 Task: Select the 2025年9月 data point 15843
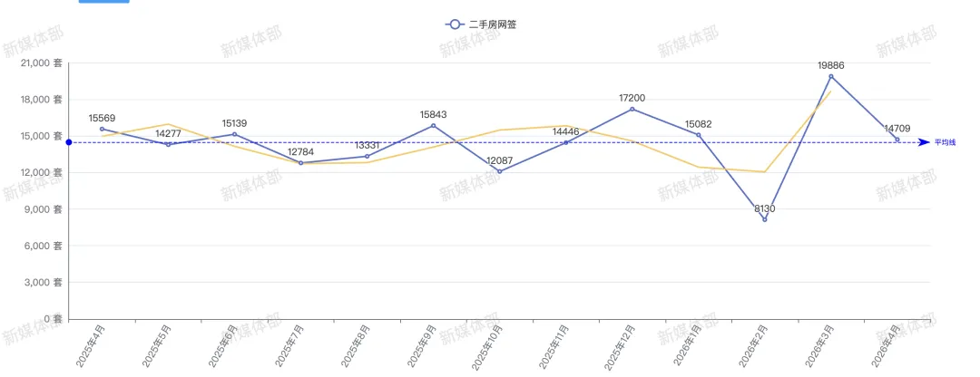click(x=433, y=125)
